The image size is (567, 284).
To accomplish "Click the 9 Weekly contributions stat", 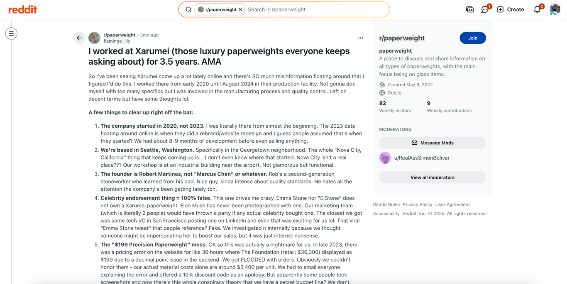I will (449, 107).
